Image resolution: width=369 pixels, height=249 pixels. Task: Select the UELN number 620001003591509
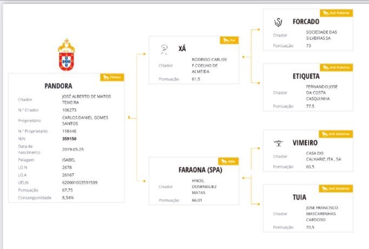[80, 182]
